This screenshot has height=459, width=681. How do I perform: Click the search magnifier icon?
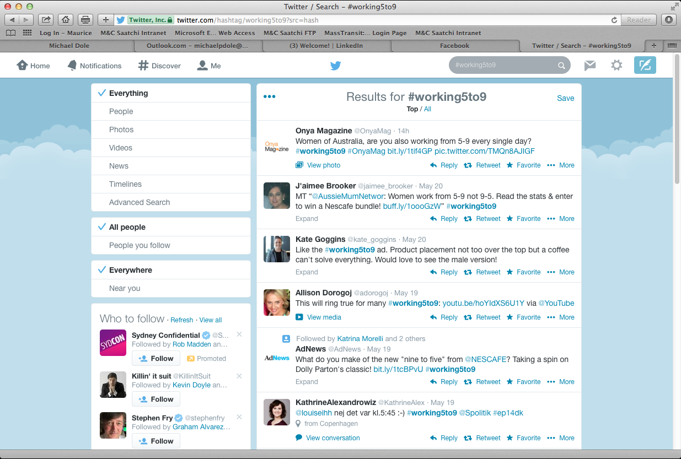[561, 66]
